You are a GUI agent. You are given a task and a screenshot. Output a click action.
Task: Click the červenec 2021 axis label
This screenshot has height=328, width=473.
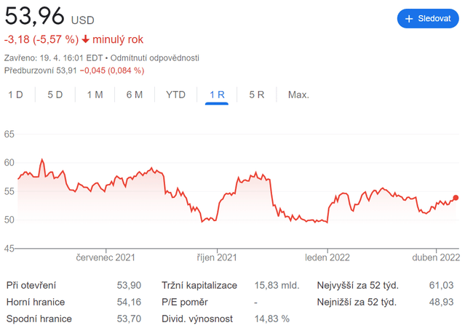coord(106,257)
